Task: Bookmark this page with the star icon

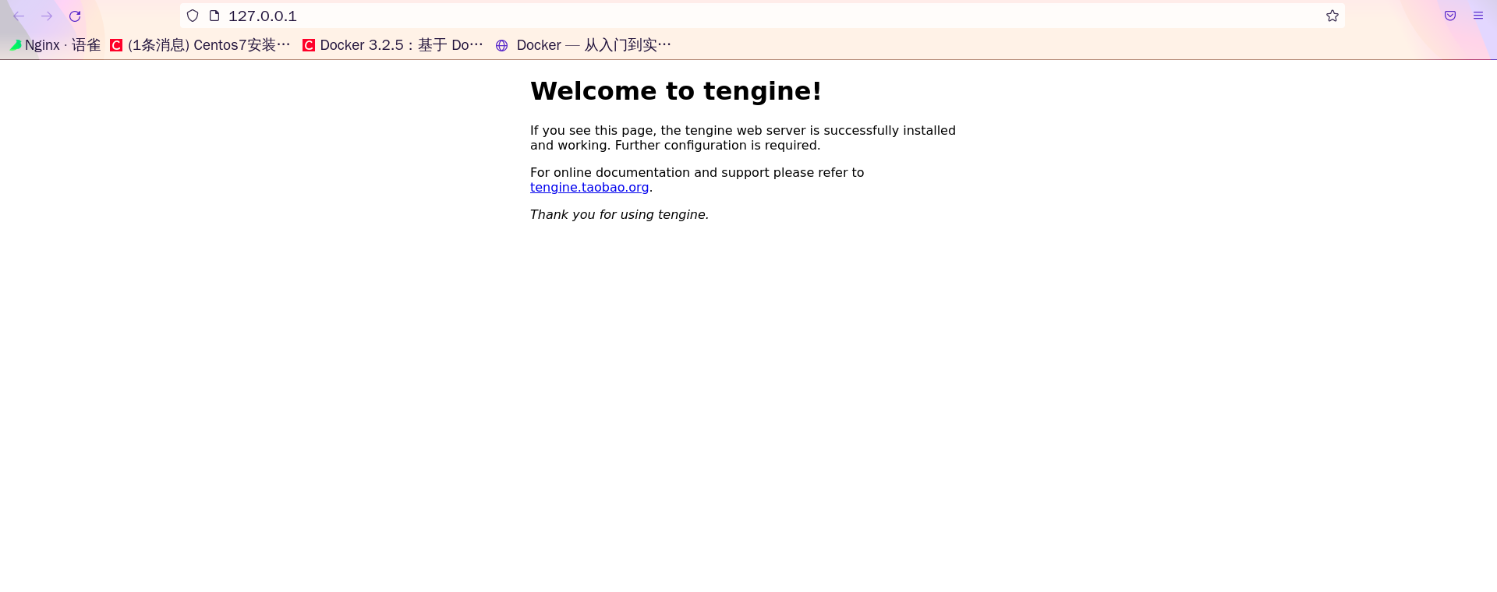Action: coord(1332,16)
